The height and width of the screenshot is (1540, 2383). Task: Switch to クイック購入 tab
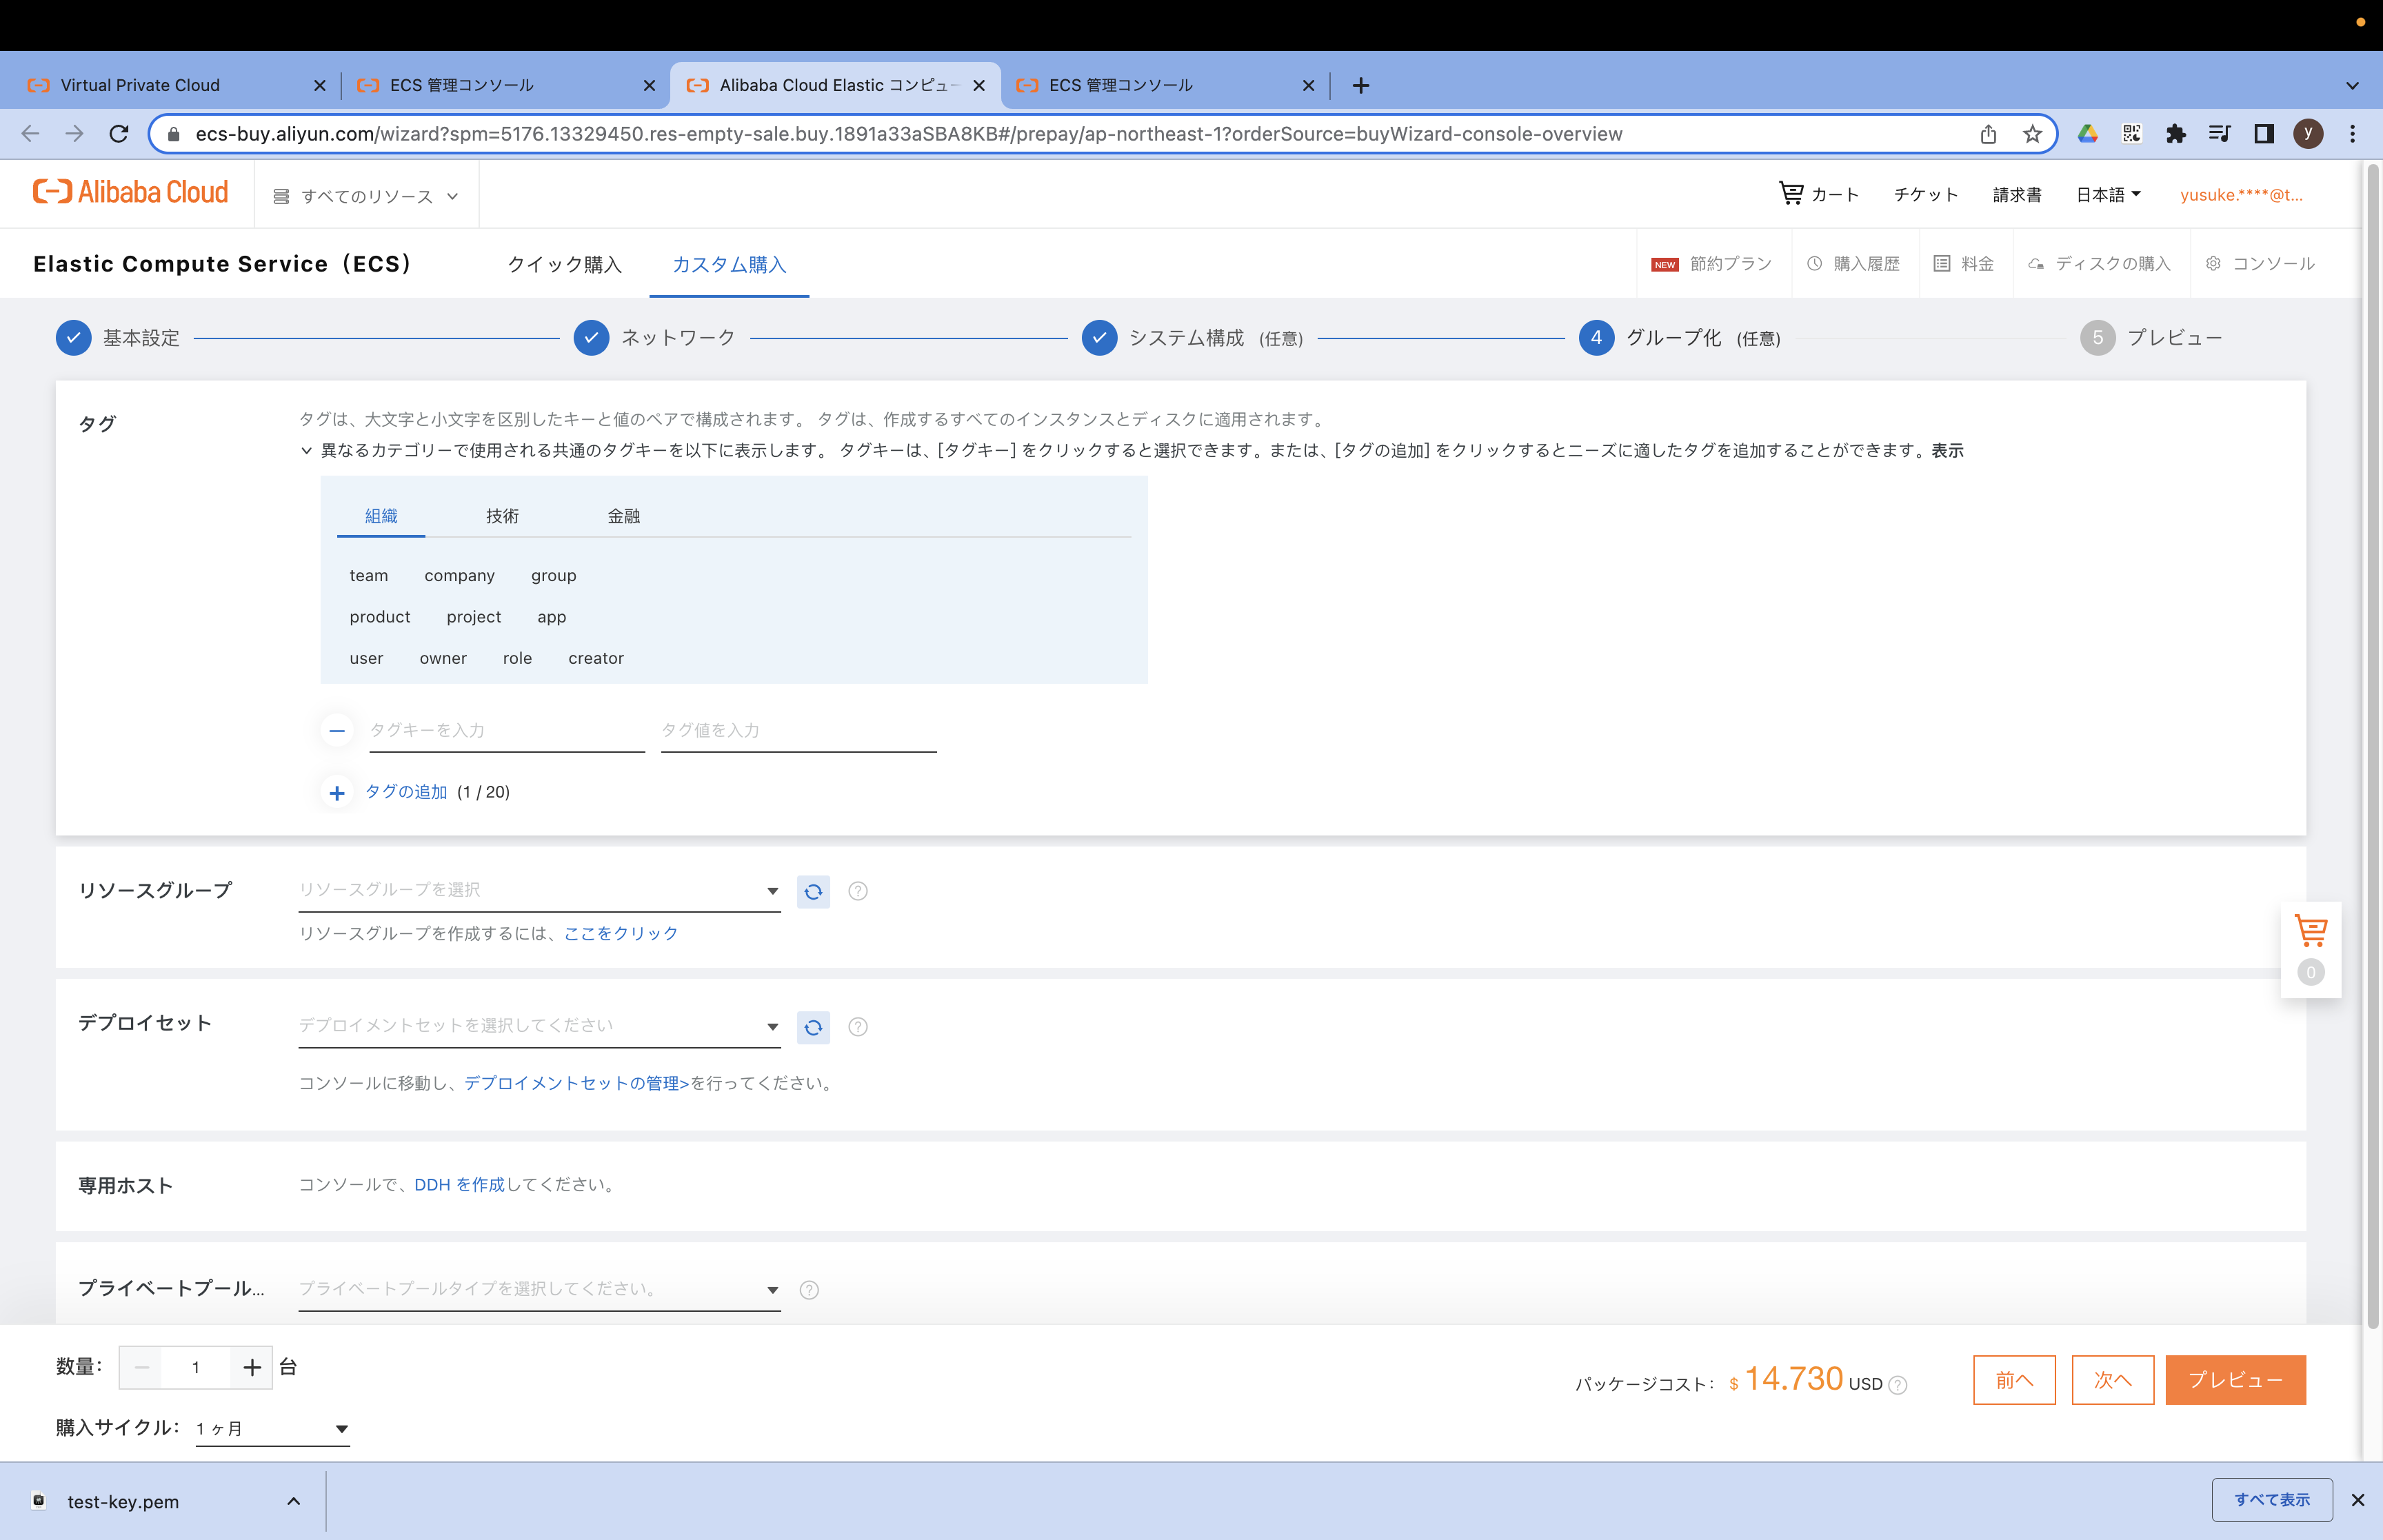[564, 265]
